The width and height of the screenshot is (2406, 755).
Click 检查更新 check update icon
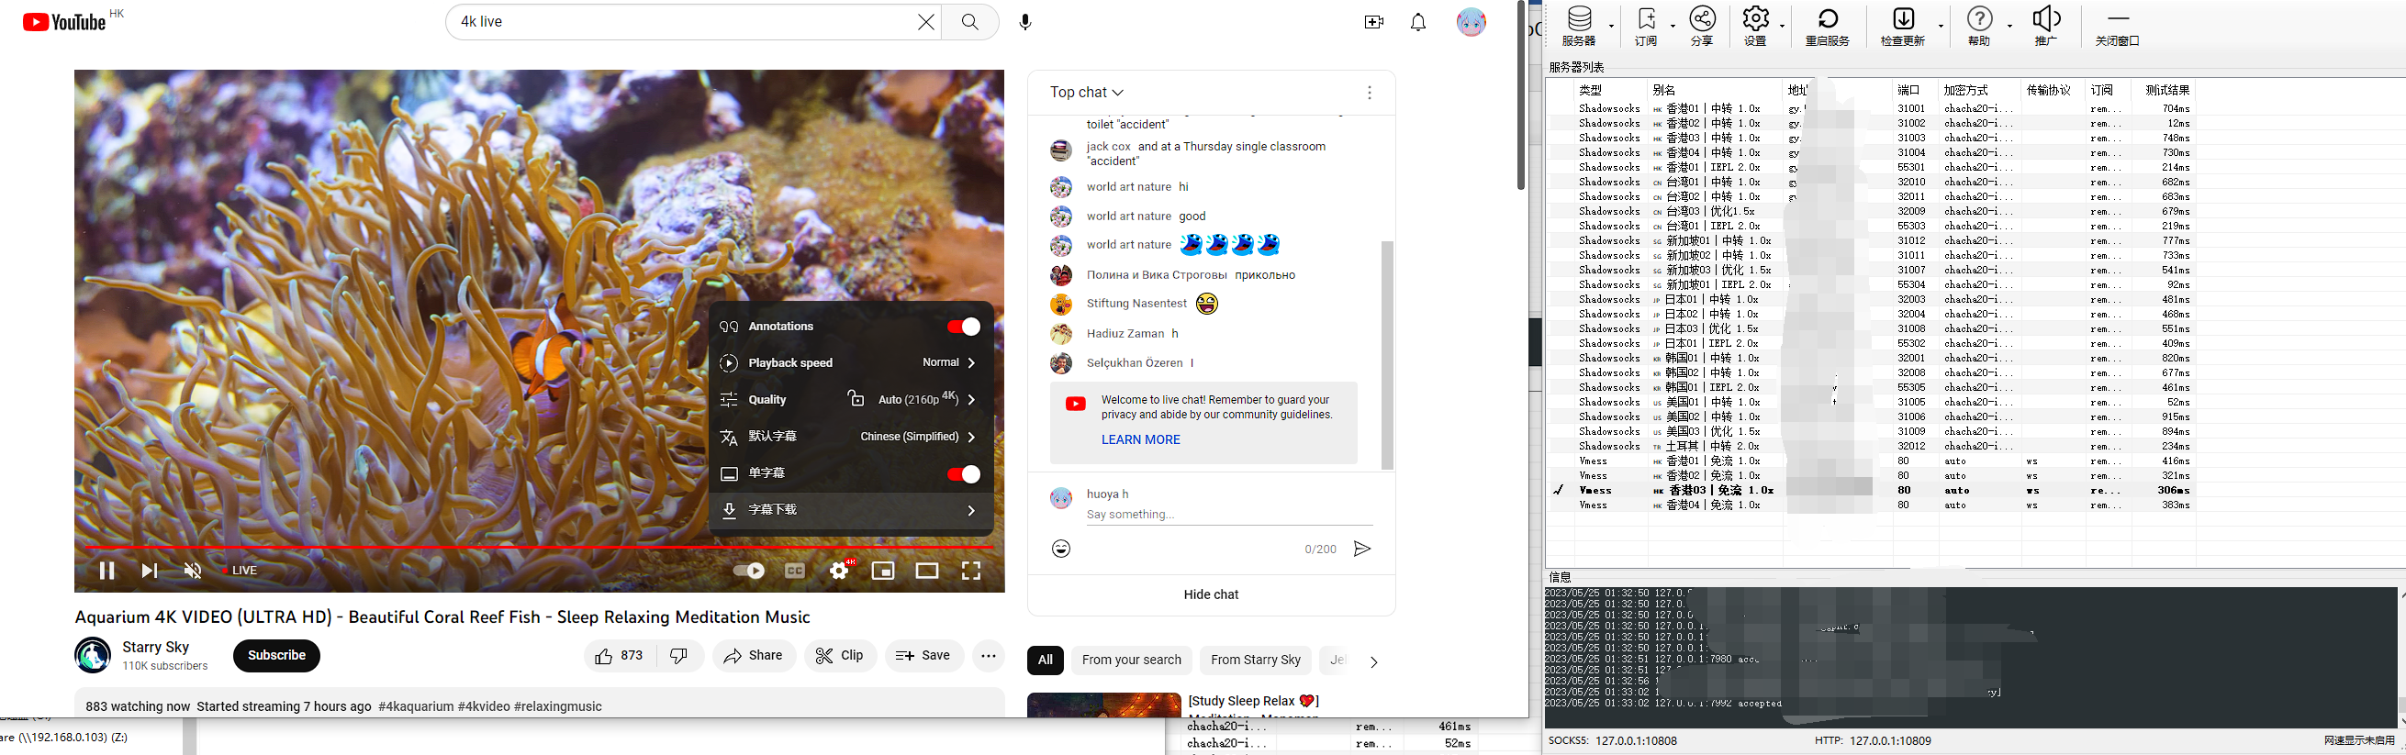click(x=1904, y=25)
